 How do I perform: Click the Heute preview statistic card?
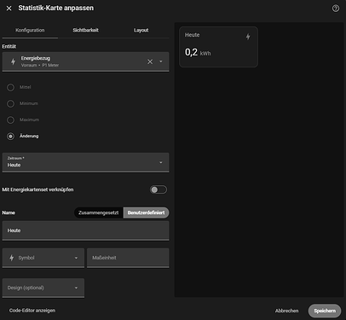(218, 47)
